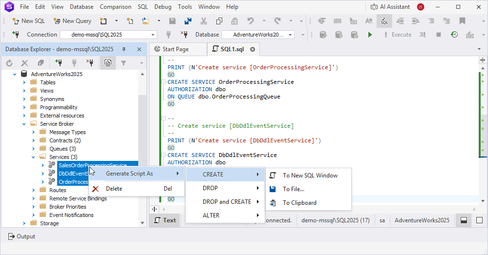
Task: Click the New Query toolbar button
Action: pyautogui.click(x=72, y=21)
